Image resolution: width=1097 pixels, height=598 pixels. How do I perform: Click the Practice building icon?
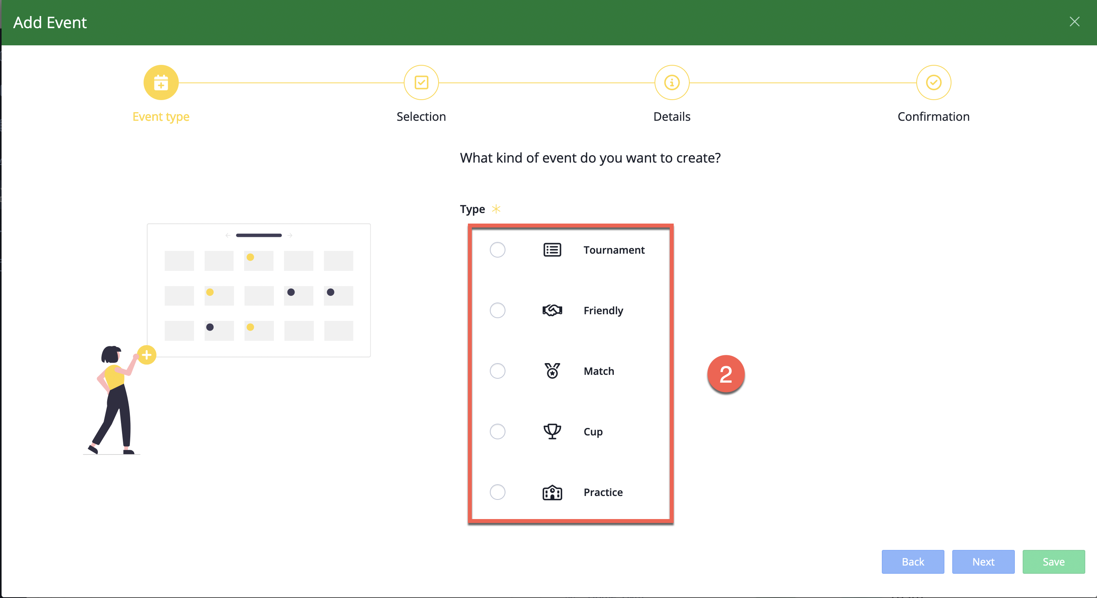click(552, 492)
